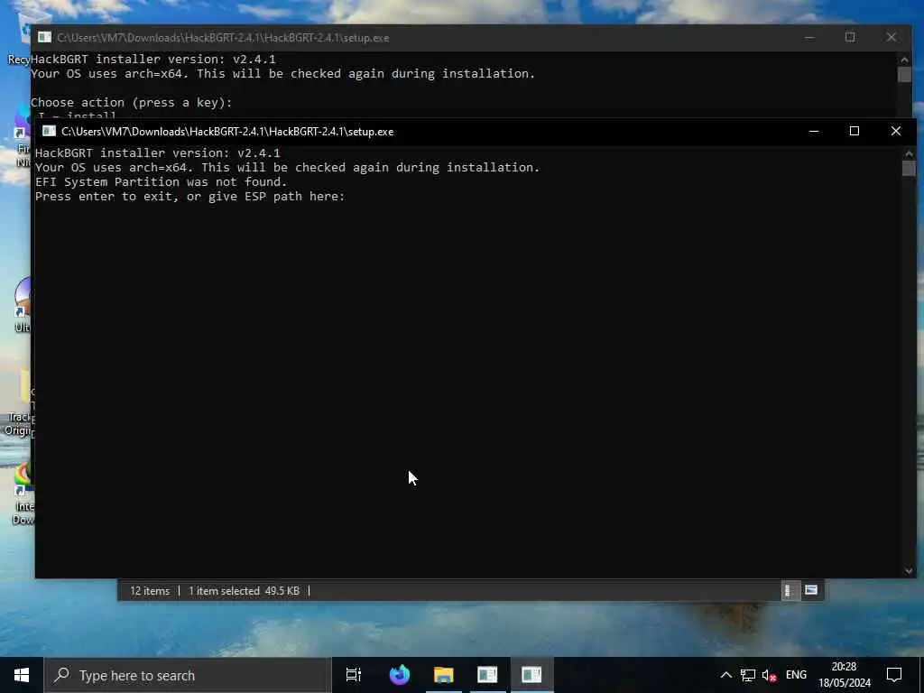Click the taskbar search box
This screenshot has height=693, width=924.
click(x=188, y=675)
